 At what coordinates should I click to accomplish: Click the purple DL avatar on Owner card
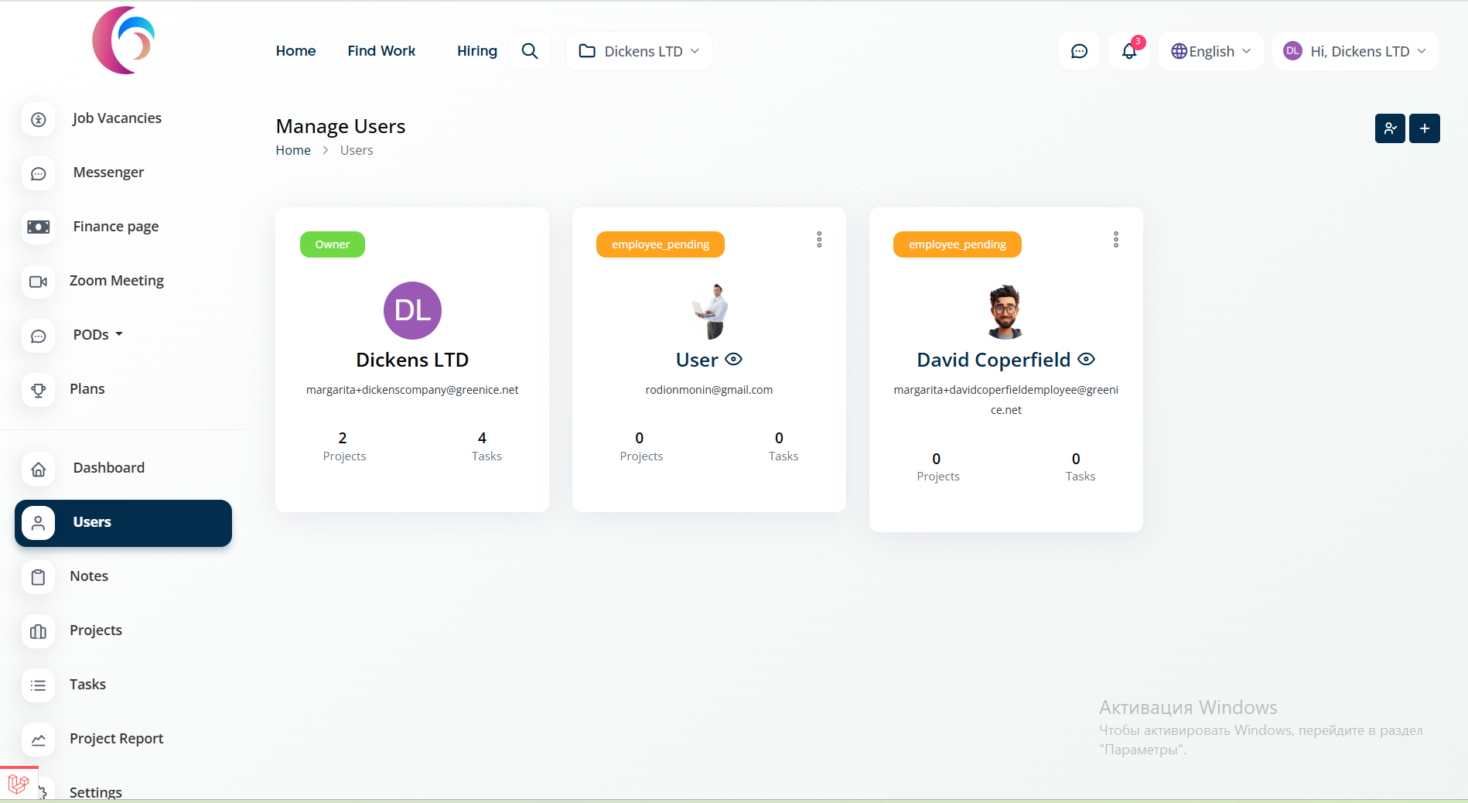[x=412, y=310]
